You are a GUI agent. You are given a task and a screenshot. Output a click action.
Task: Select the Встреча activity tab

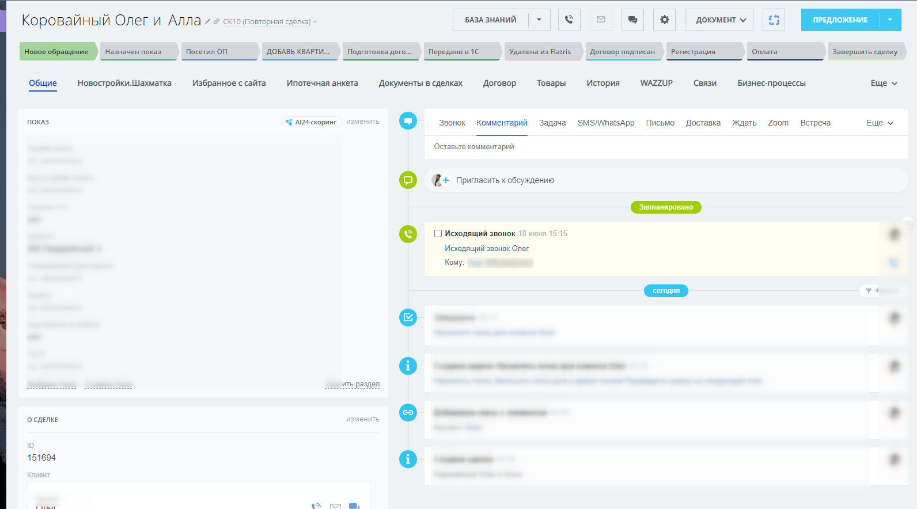tap(815, 123)
